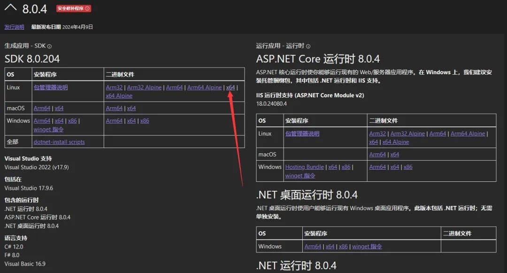
Task: Open .NET 桌面运行时 winget 指令 link
Action: [x=367, y=247]
